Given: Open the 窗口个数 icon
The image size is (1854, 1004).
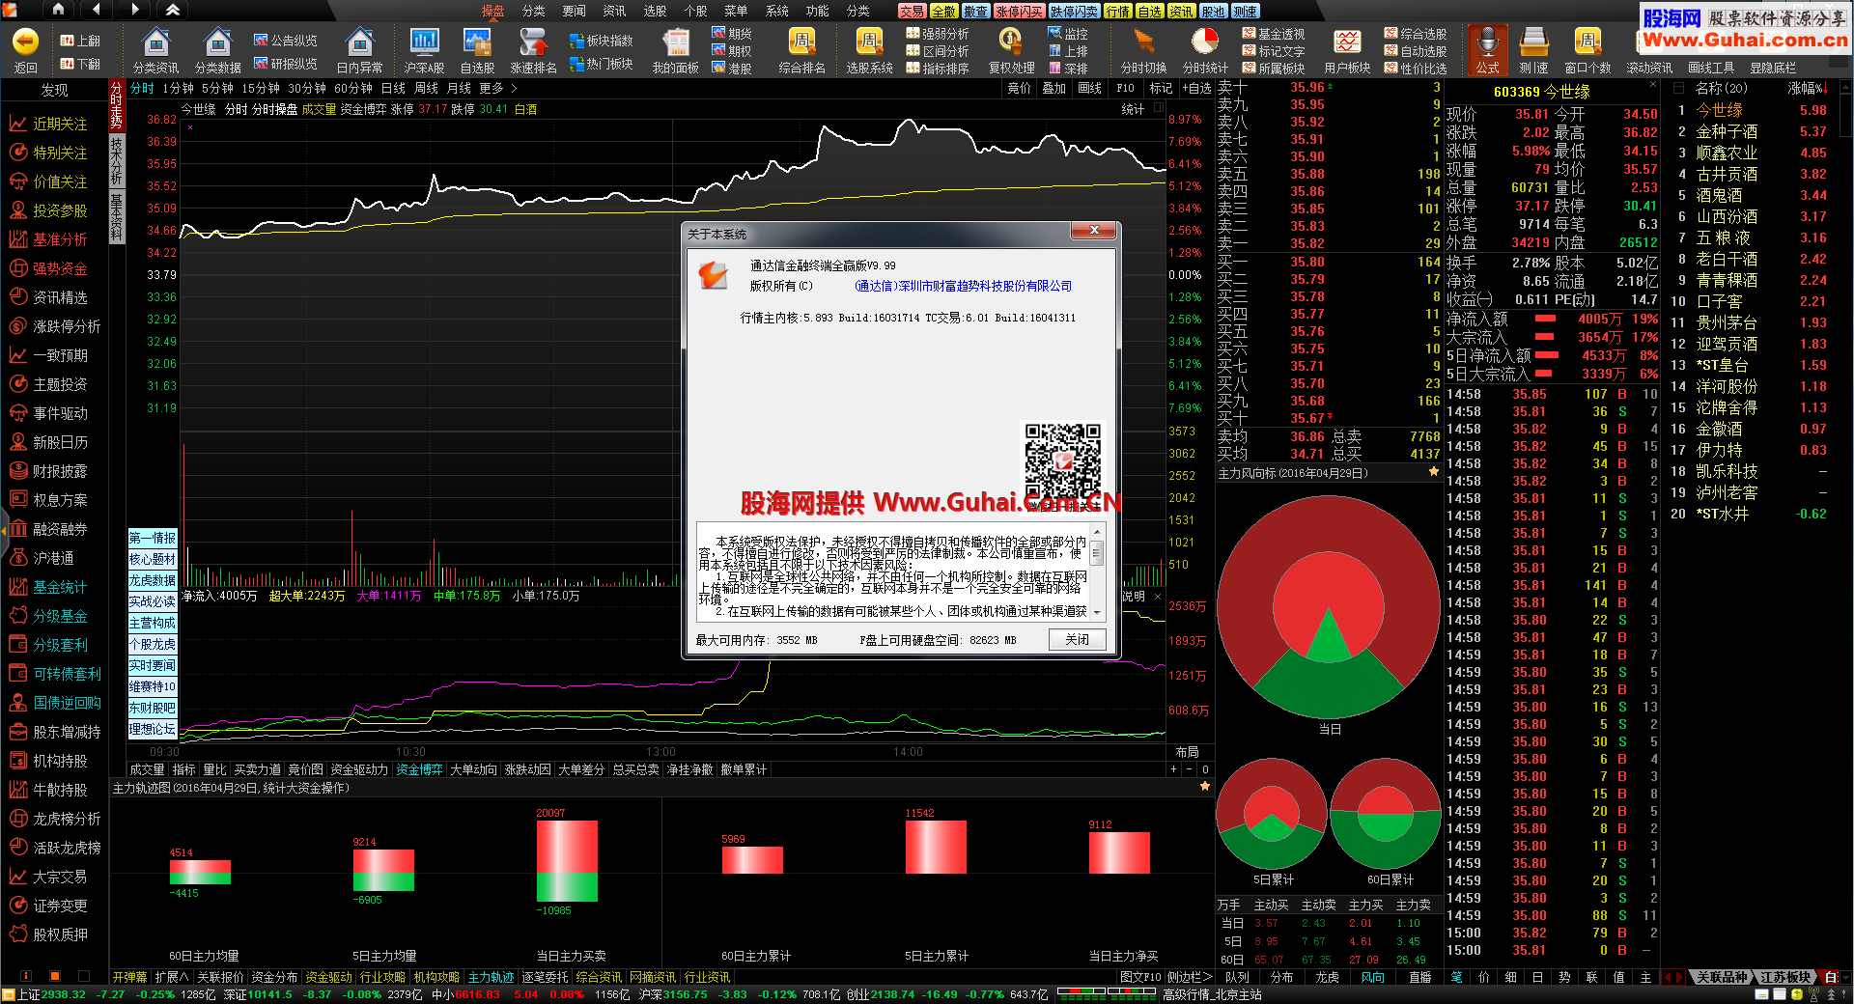Looking at the screenshot, I should (x=1587, y=42).
